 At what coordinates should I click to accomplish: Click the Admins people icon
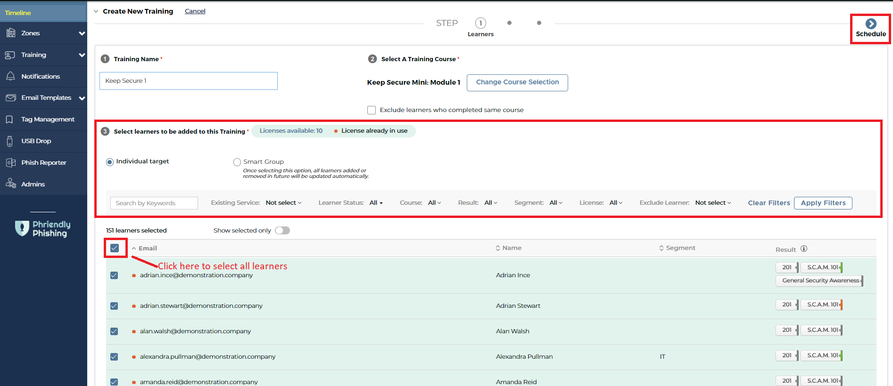pos(10,184)
